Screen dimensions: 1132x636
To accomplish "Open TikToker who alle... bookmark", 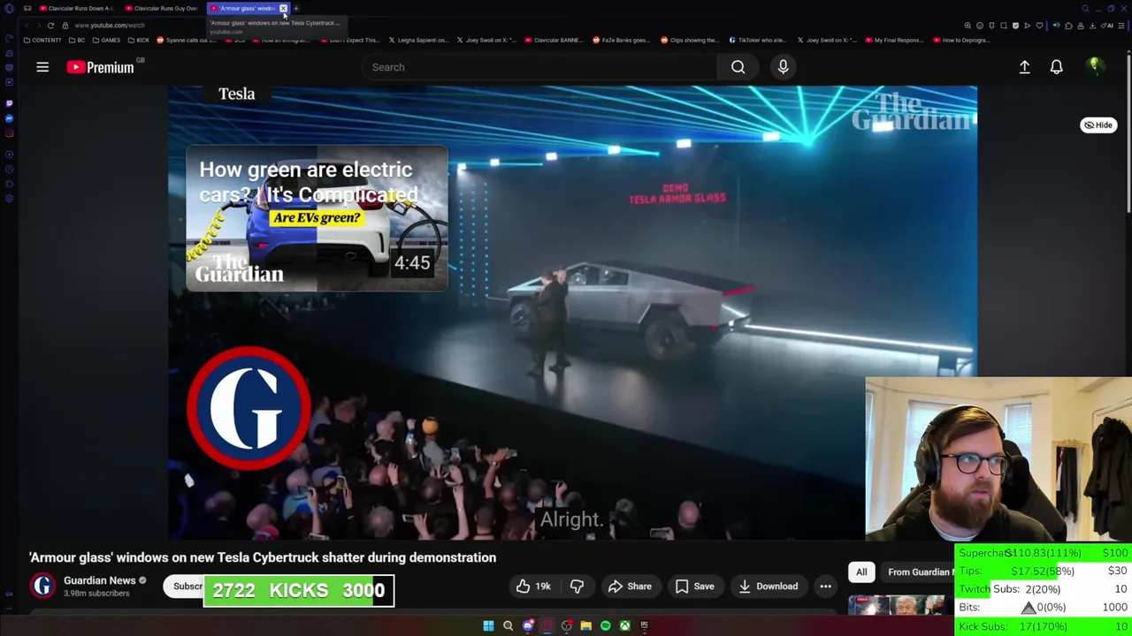I will click(x=756, y=40).
